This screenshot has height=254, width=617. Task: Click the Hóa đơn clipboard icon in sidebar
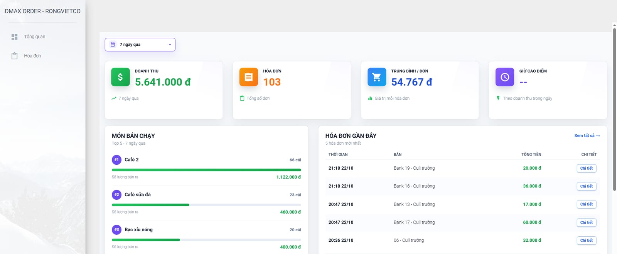tap(15, 56)
